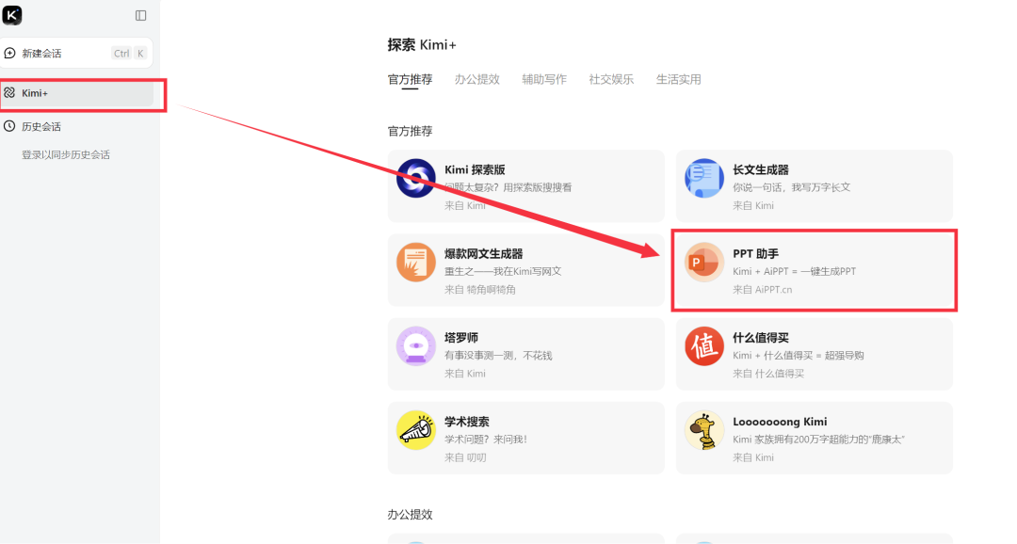Open the 什么值得买 card title

click(x=761, y=338)
